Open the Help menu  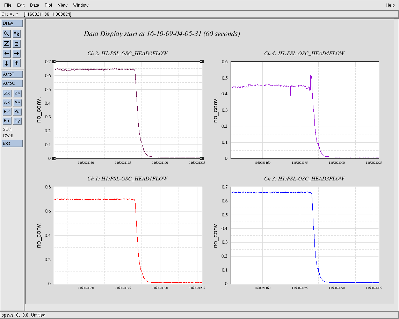pyautogui.click(x=390, y=5)
